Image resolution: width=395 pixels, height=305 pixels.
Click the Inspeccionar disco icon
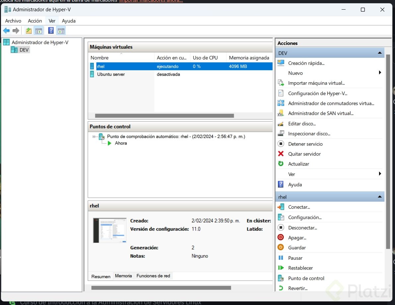(281, 134)
